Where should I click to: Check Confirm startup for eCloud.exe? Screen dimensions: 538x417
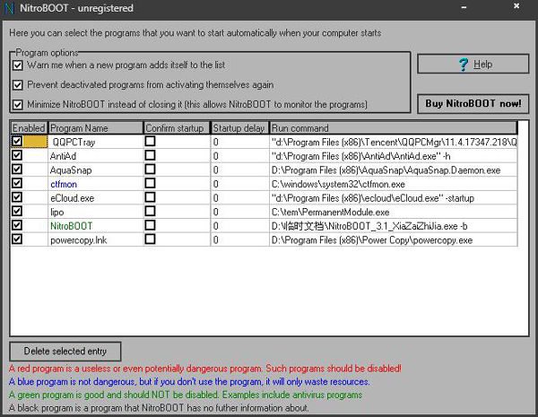coord(150,197)
